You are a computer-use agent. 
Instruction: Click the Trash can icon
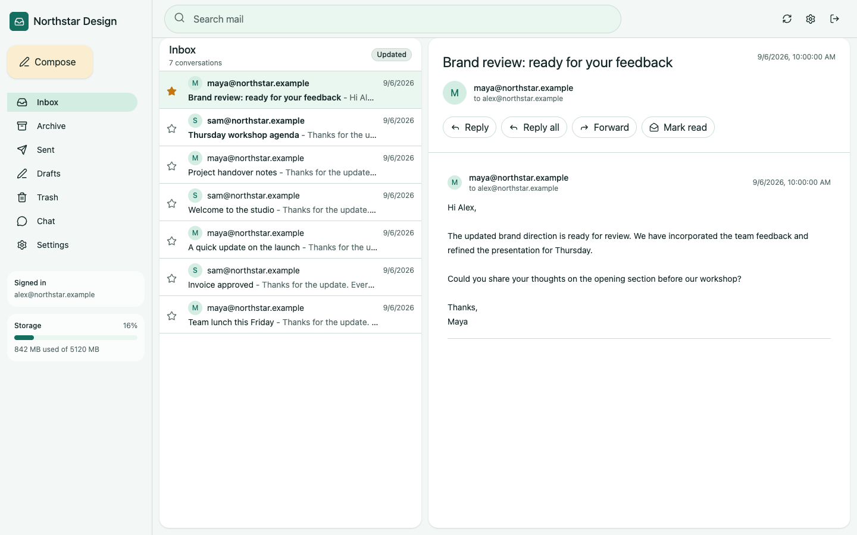(22, 197)
